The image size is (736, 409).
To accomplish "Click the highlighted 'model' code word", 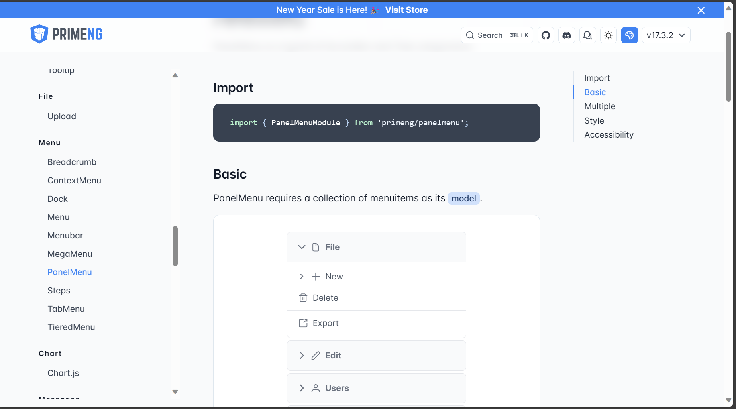I will tap(463, 199).
